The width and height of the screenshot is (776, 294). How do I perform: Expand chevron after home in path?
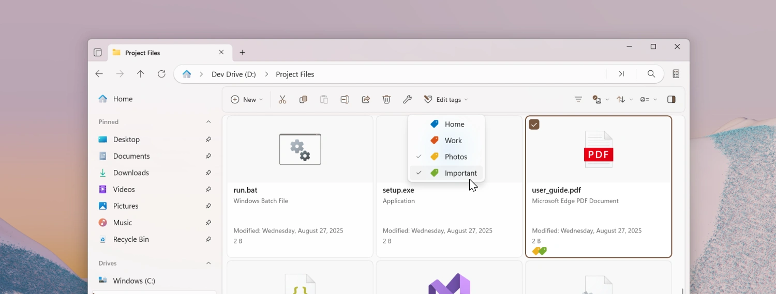(202, 74)
